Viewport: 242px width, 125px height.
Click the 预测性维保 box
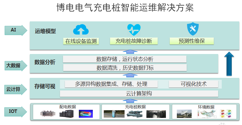click(192, 41)
